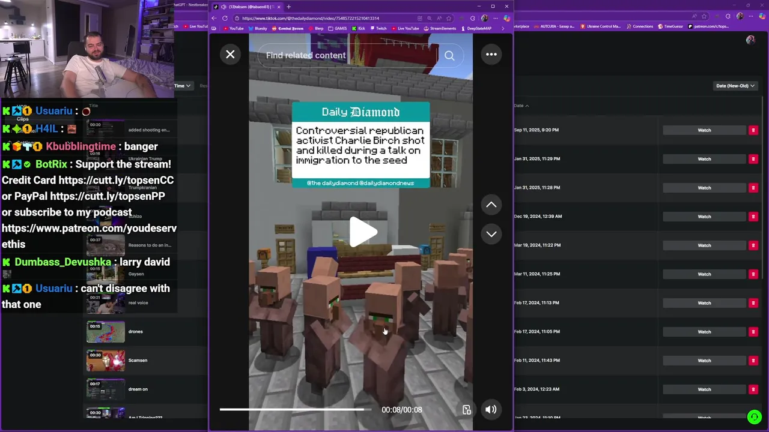Select the tabsem TikTok browser tab
Viewport: 769px width, 432px height.
coord(246,7)
